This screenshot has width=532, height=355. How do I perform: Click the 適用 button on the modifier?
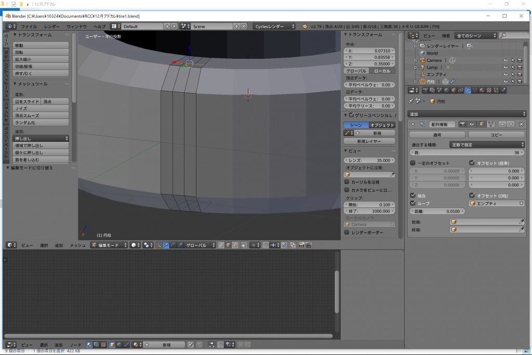coord(437,135)
